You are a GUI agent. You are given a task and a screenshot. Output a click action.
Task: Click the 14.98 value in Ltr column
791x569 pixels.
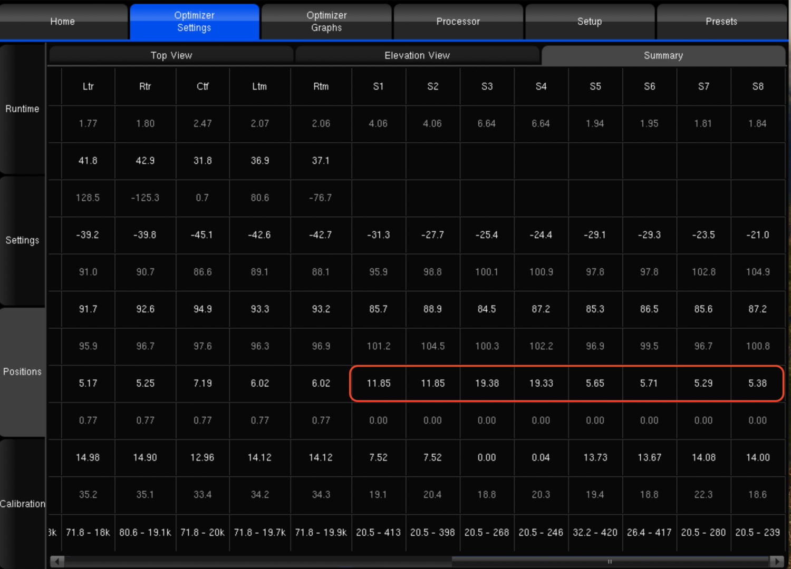click(x=88, y=458)
